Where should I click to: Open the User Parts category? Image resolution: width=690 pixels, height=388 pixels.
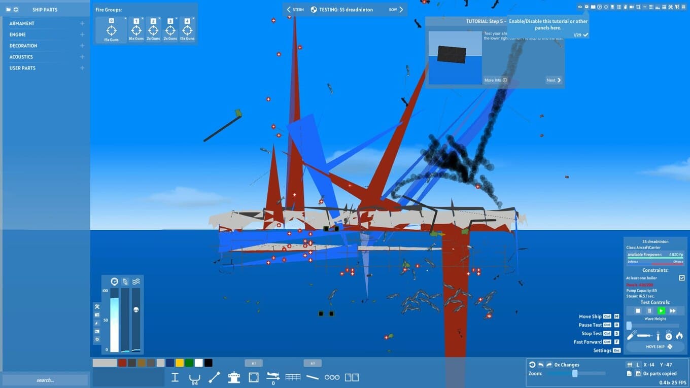coord(45,68)
